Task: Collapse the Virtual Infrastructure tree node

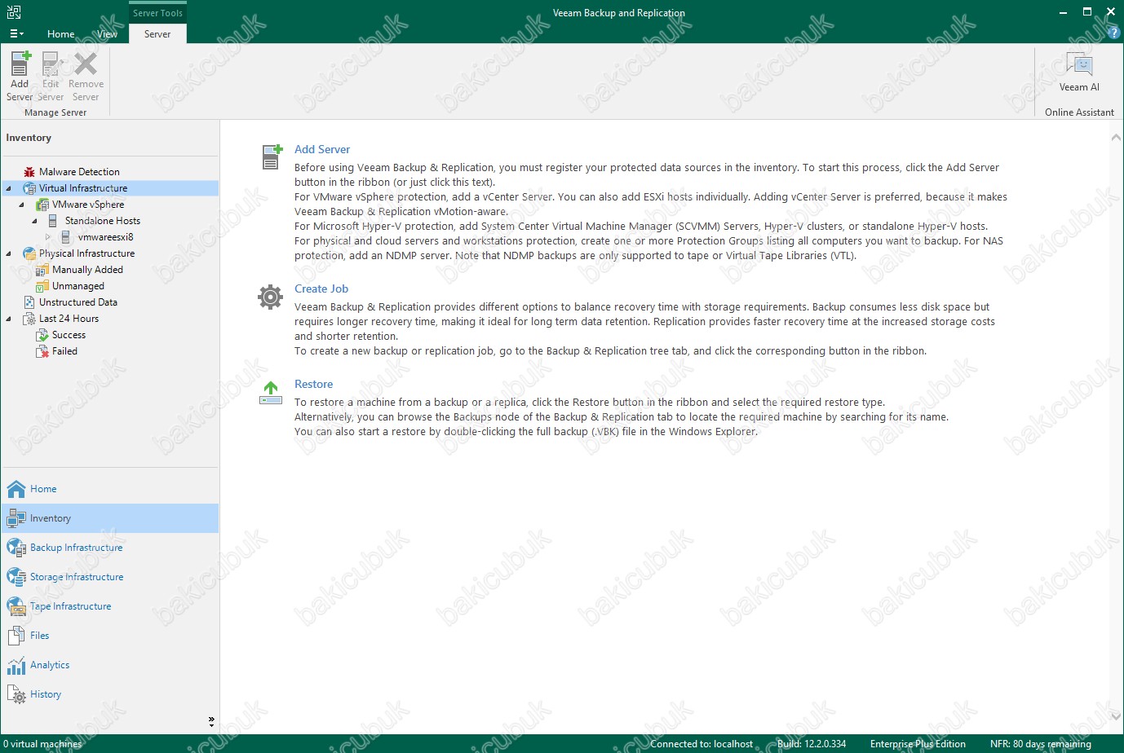Action: [9, 188]
